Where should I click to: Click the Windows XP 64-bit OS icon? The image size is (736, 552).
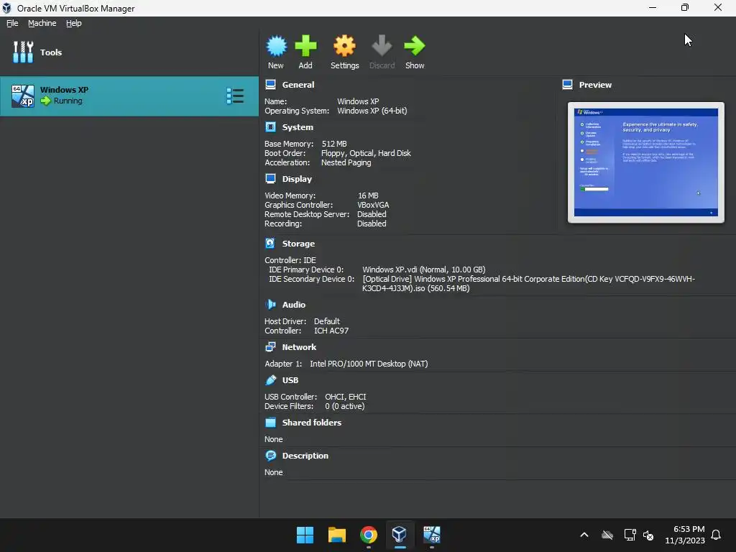23,96
